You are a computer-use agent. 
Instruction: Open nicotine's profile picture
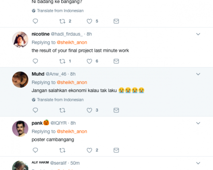pyautogui.click(x=20, y=39)
